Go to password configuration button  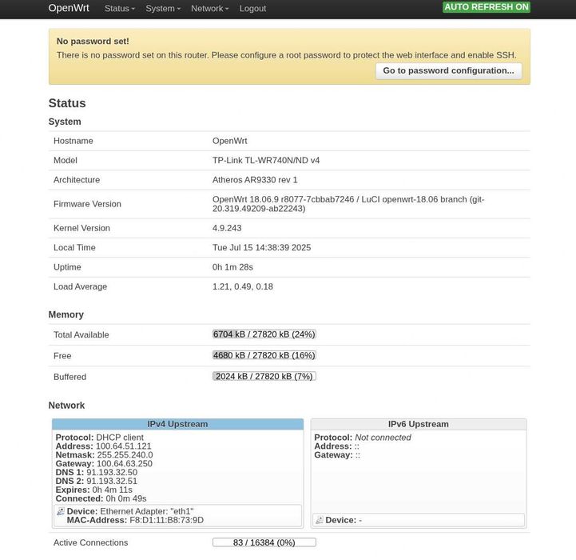click(448, 70)
